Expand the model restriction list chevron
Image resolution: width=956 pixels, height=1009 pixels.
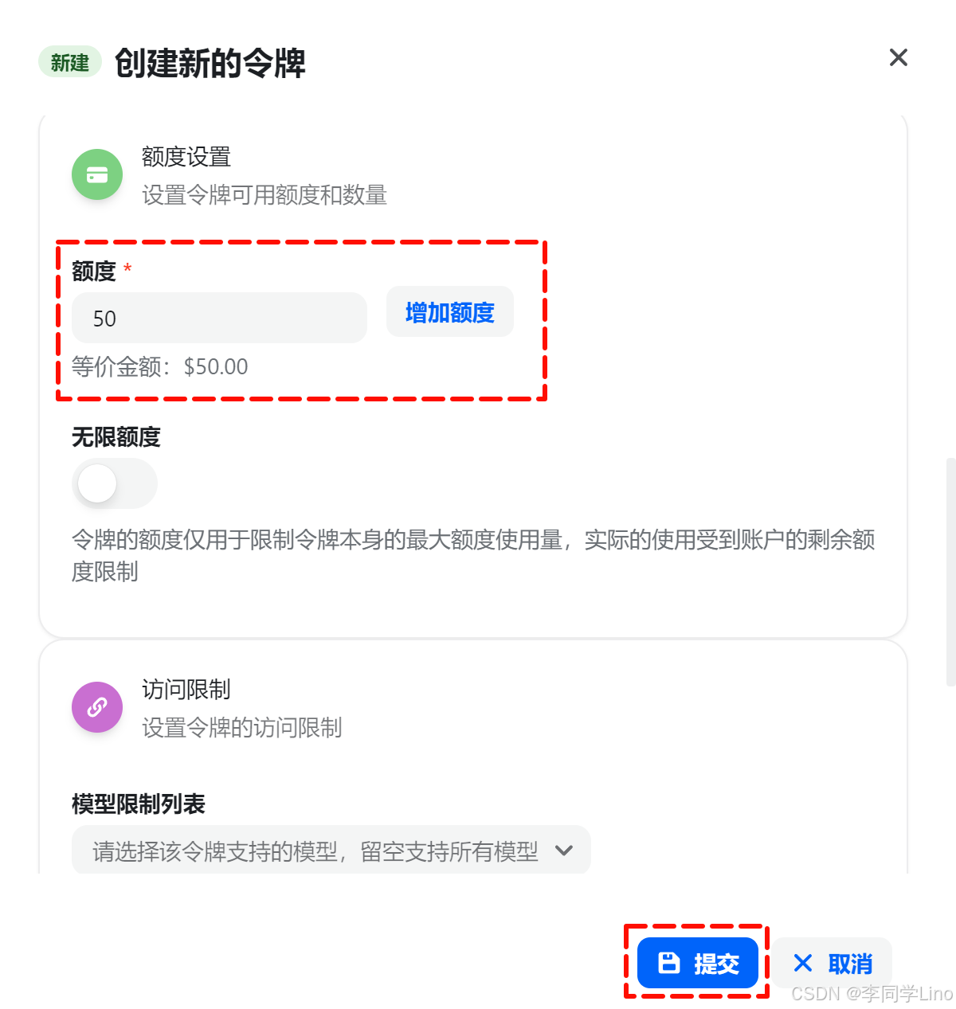[x=564, y=851]
